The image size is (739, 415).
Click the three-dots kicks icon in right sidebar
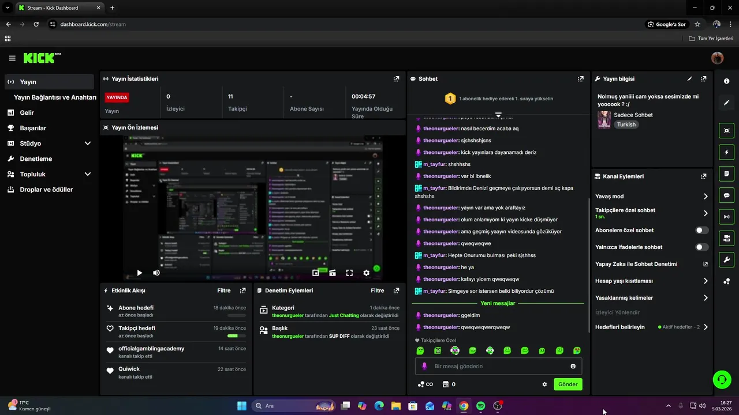pos(726,281)
